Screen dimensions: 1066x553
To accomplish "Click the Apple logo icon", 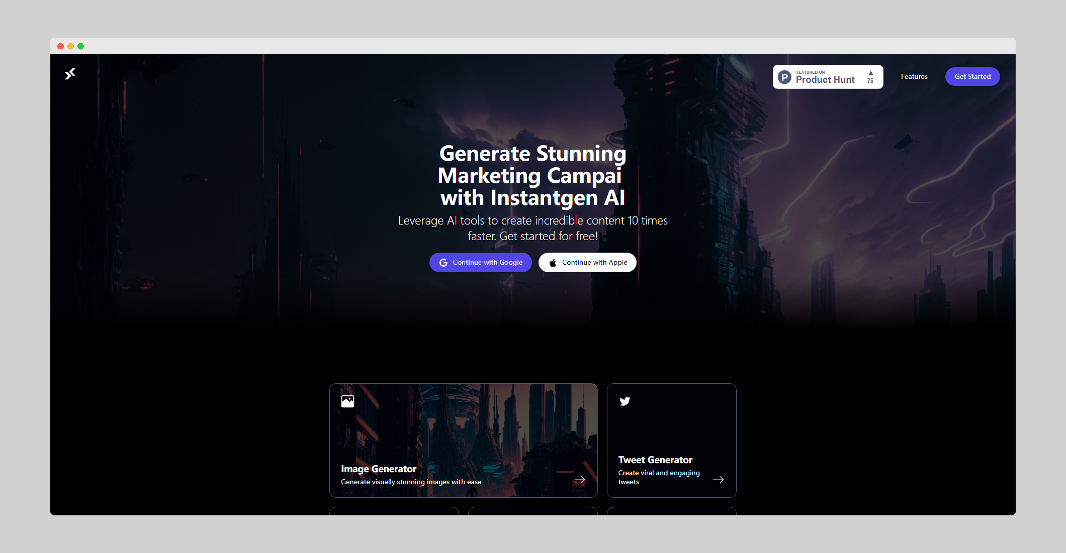I will coord(553,263).
